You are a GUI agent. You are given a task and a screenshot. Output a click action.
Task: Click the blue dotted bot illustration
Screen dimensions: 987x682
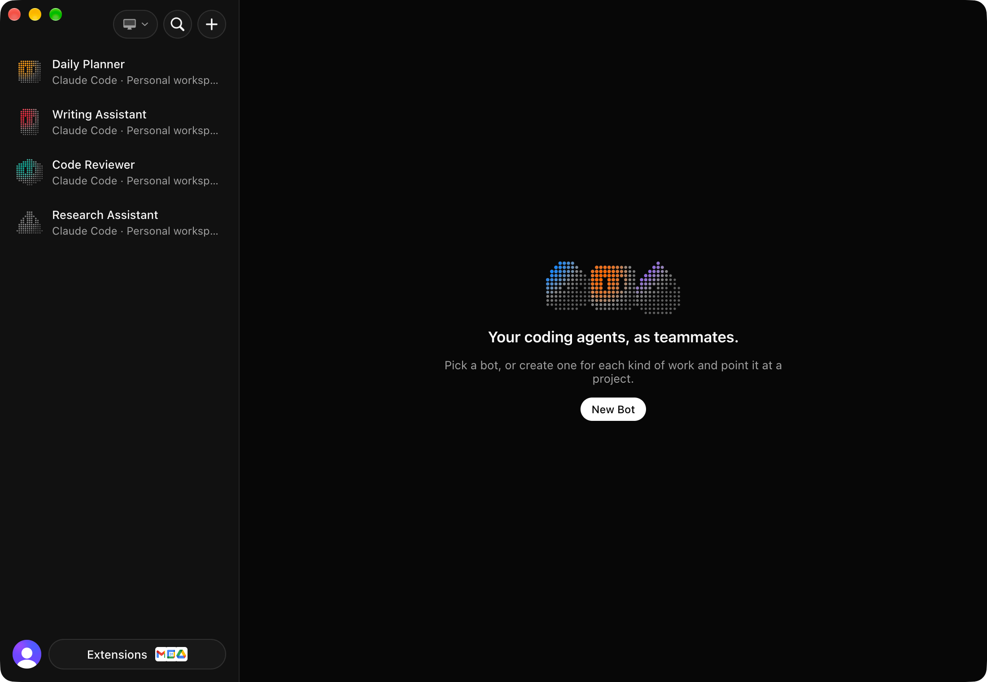click(x=566, y=286)
